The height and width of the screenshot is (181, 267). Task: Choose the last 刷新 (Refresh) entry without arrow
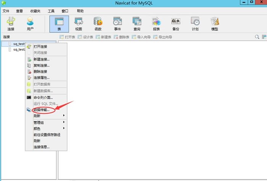[x=46, y=141]
